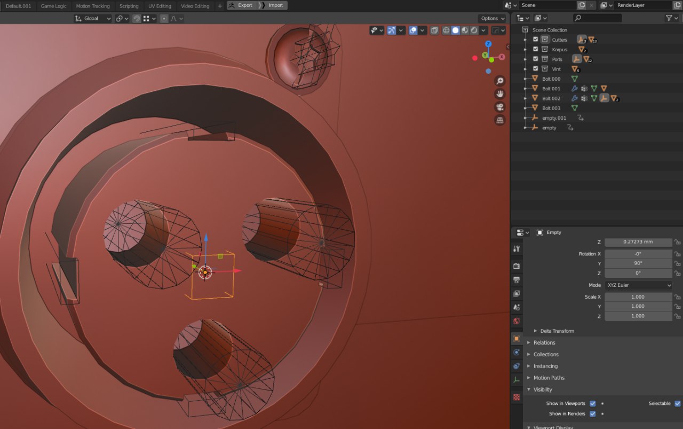Toggle the Korpus collection checkbox

coord(536,49)
